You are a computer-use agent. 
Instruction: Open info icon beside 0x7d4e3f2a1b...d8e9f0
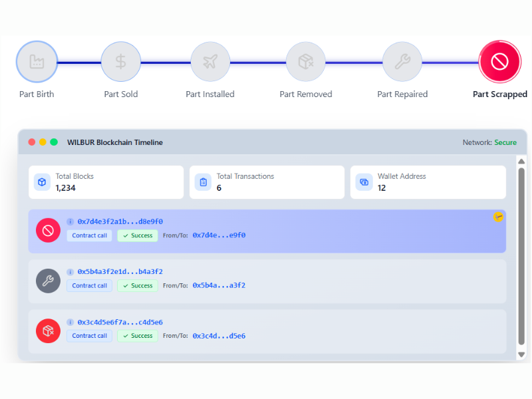70,221
